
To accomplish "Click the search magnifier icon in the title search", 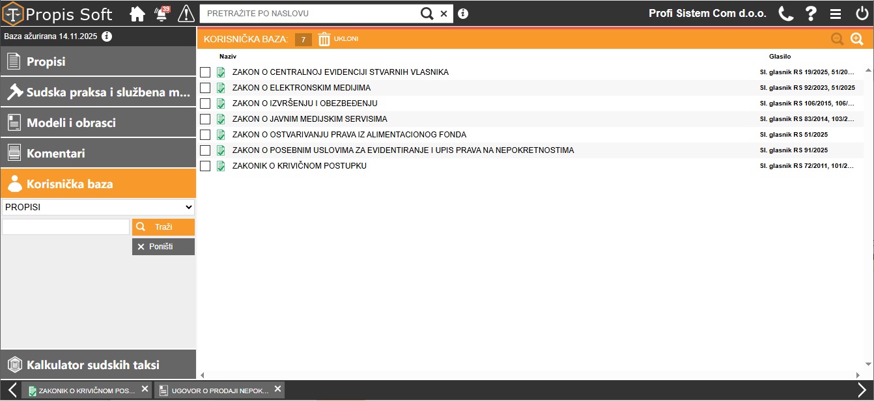I will click(427, 14).
